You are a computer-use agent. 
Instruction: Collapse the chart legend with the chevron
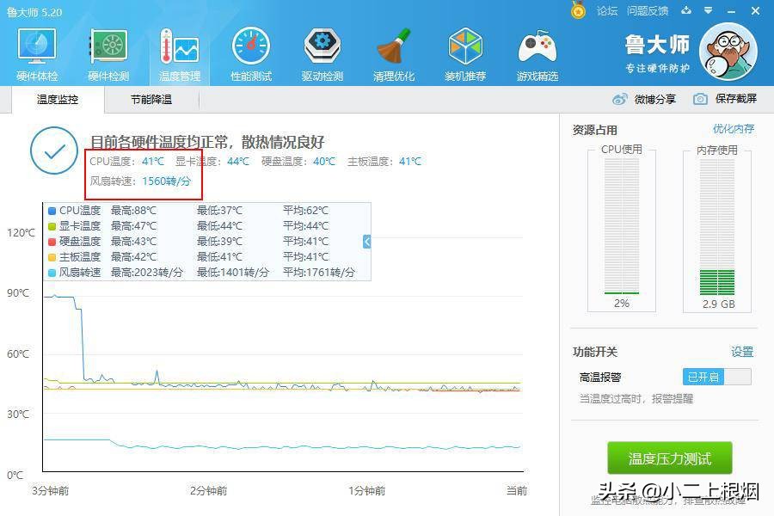(x=367, y=243)
